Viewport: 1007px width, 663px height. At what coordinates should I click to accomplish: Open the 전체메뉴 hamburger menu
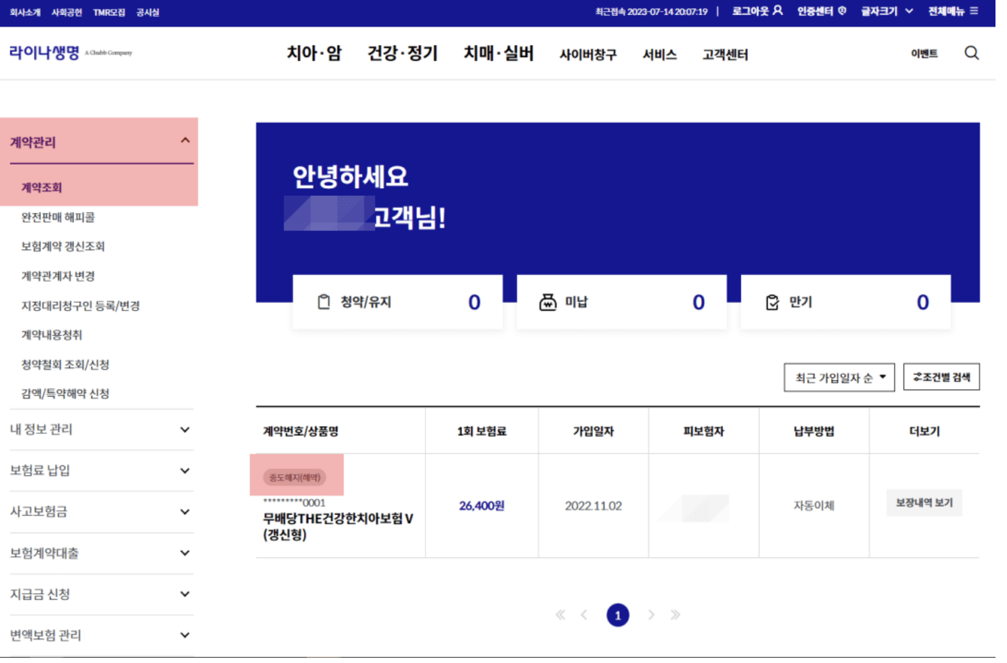(x=953, y=11)
